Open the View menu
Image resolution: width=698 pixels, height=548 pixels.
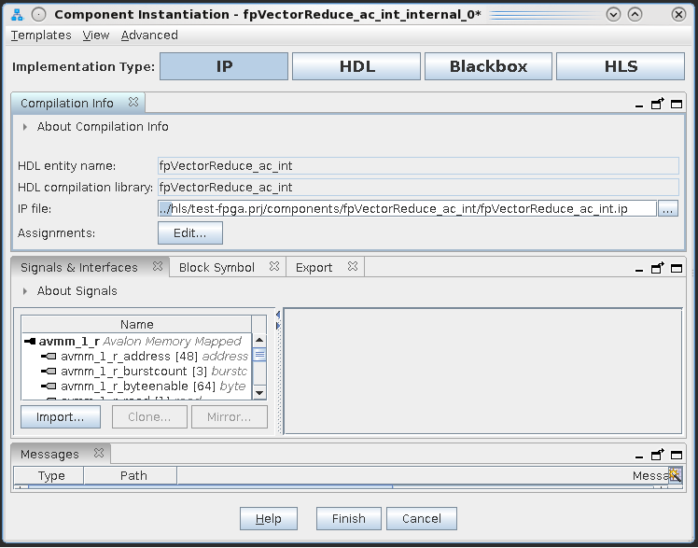(96, 35)
